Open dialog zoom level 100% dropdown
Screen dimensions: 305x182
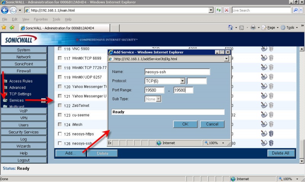223,143
